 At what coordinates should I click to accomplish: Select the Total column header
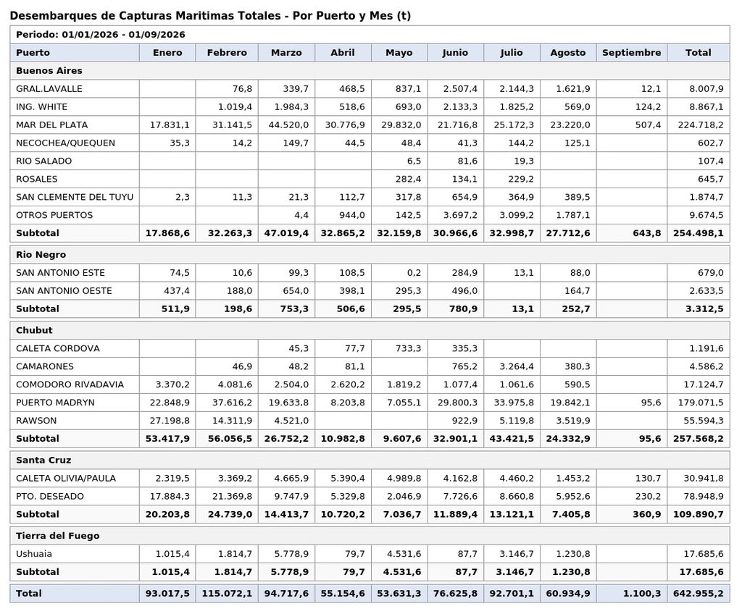[699, 53]
